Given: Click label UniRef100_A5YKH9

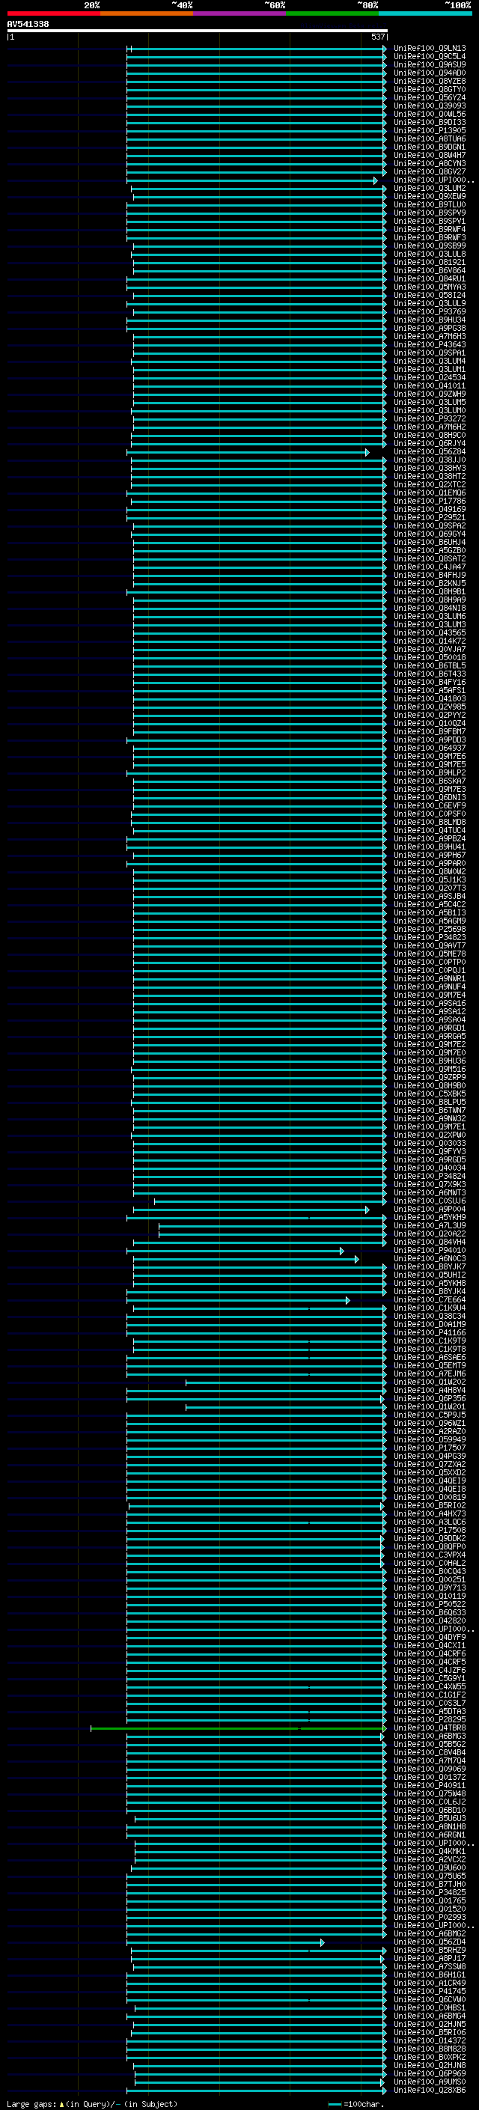Looking at the screenshot, I should (x=430, y=1217).
